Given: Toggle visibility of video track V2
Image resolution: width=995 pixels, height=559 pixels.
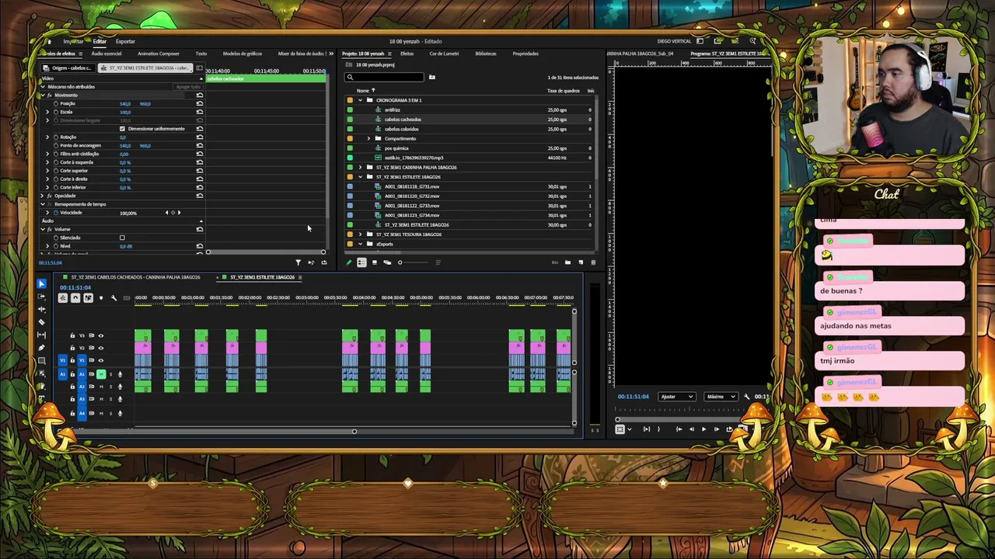Looking at the screenshot, I should 100,348.
